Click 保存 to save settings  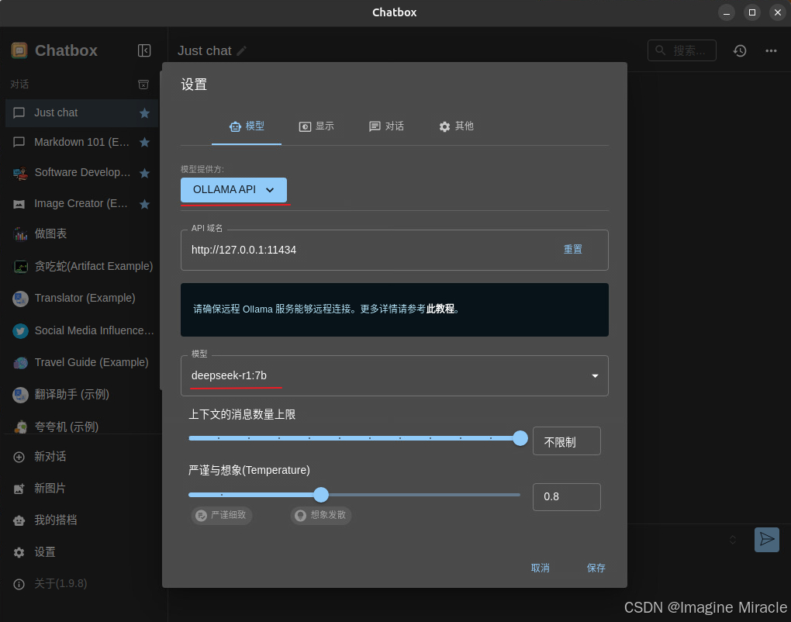tap(596, 568)
